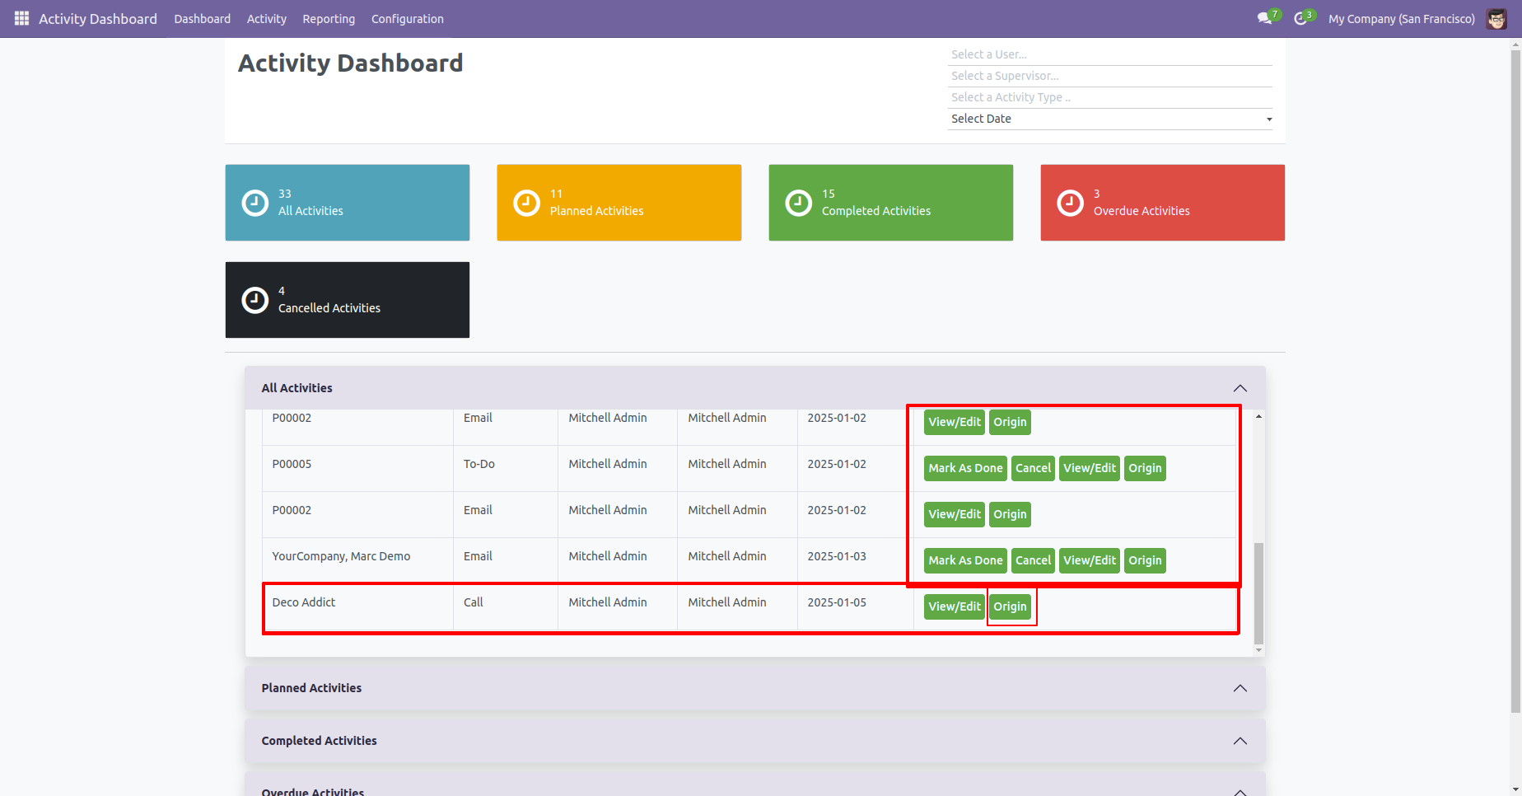
Task: Click the Activity Dashboard app title in navbar
Action: tap(98, 18)
